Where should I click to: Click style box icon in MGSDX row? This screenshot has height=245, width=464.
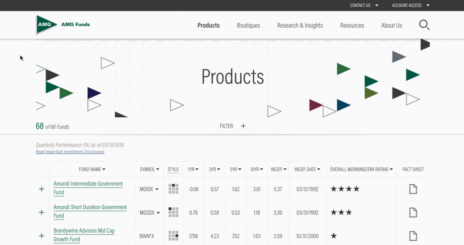tap(174, 212)
